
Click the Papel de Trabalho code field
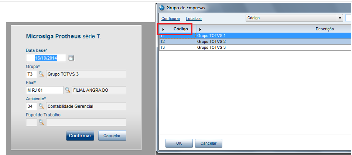click(31, 122)
